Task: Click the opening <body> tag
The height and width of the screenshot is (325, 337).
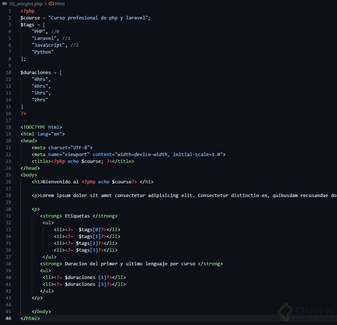Action: click(29, 175)
